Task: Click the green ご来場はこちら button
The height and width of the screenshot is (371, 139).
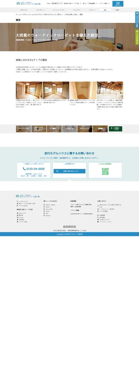Action: click(x=115, y=129)
